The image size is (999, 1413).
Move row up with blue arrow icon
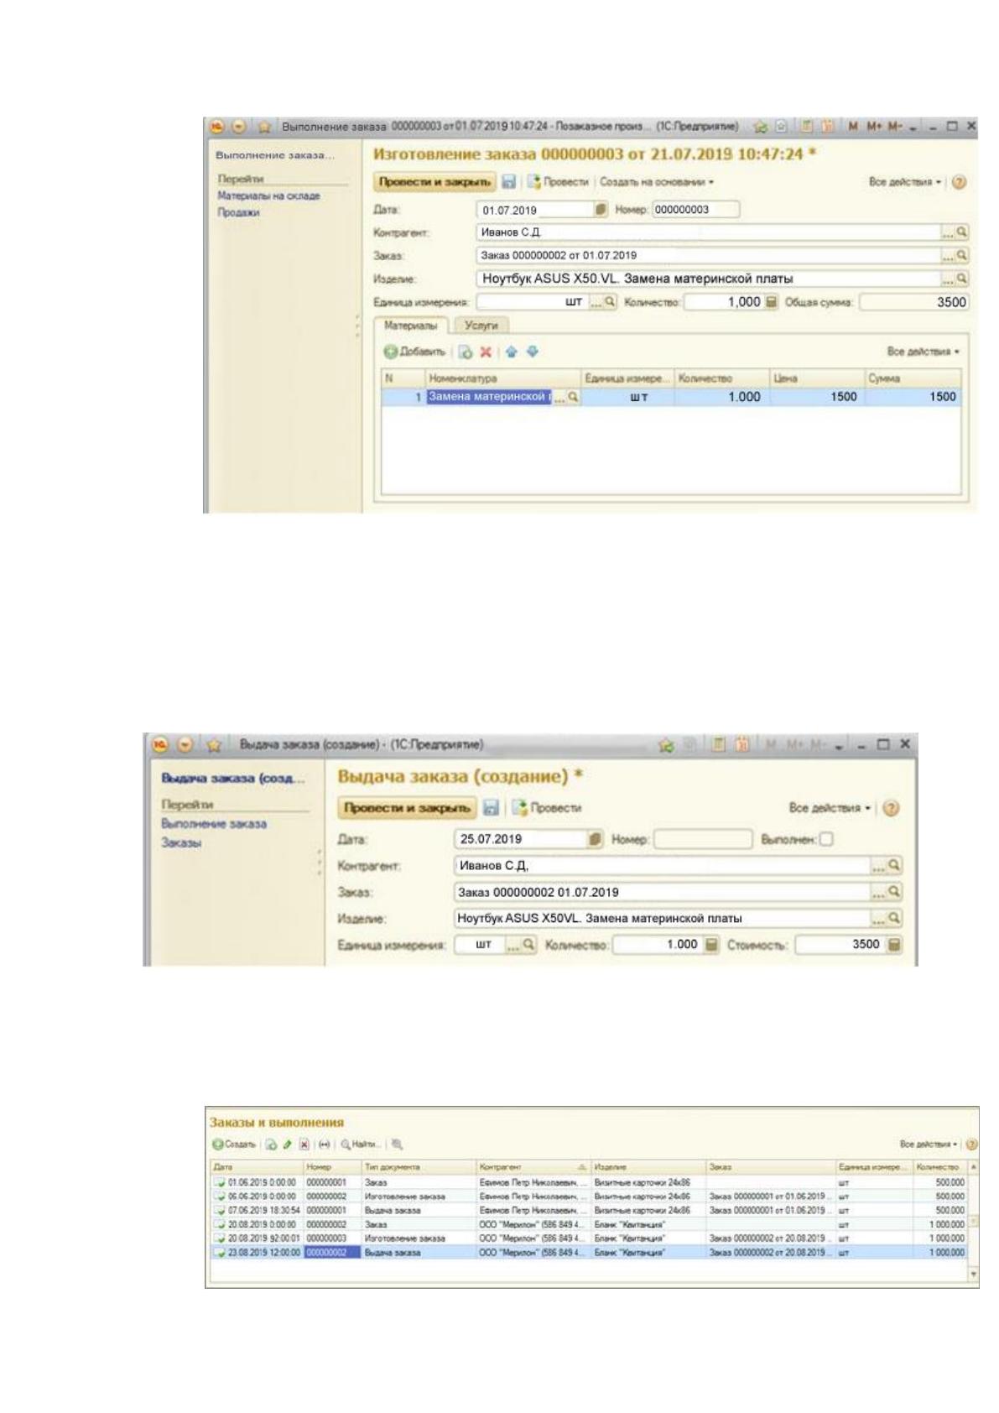pyautogui.click(x=511, y=352)
